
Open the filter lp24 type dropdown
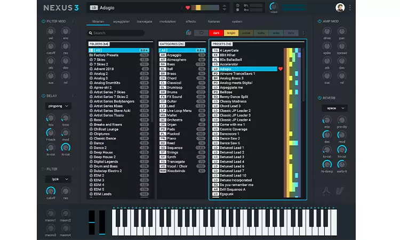pos(58,179)
